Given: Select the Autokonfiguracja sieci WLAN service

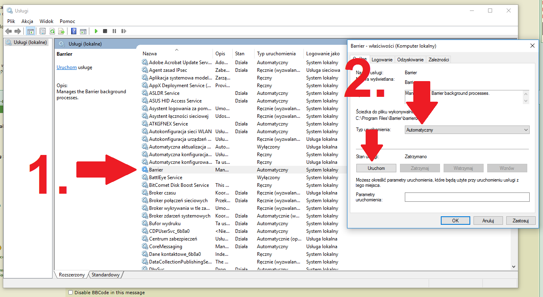Looking at the screenshot, I should [x=180, y=132].
